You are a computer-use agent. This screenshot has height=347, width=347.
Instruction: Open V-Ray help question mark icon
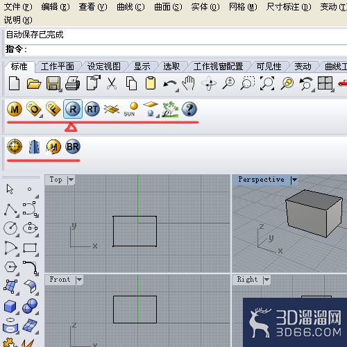coord(189,109)
